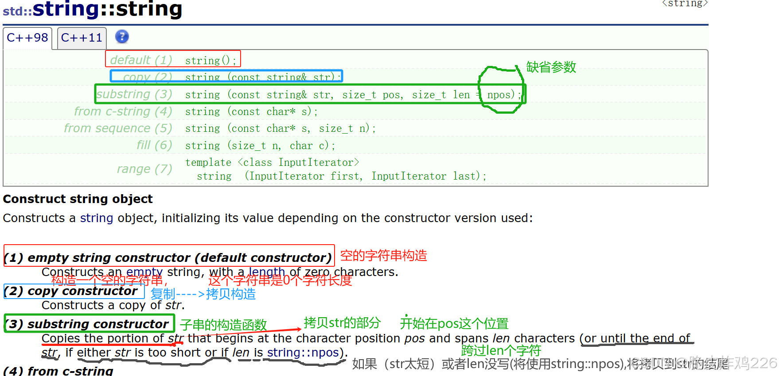Image resolution: width=779 pixels, height=376 pixels.
Task: Click the 'copy (2)' constructor label
Action: [x=148, y=77]
